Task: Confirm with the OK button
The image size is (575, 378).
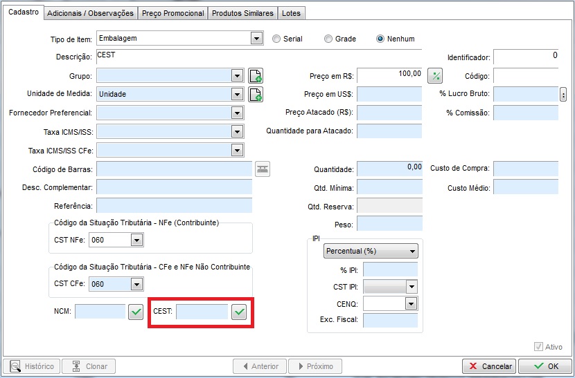Action: [544, 366]
